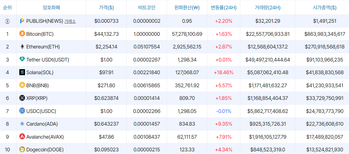This screenshot has height=154, width=349.
Task: Select Ethereum price $2,254.14
Action: point(106,47)
